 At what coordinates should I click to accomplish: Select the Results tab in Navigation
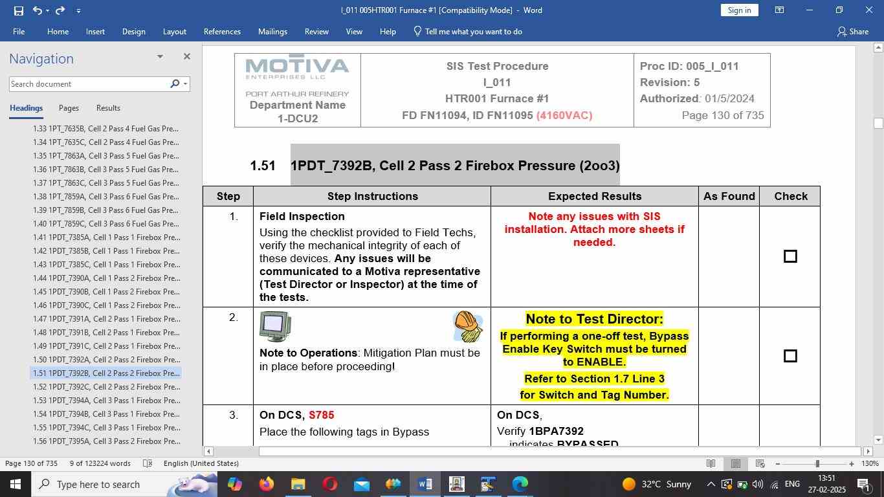(x=108, y=108)
